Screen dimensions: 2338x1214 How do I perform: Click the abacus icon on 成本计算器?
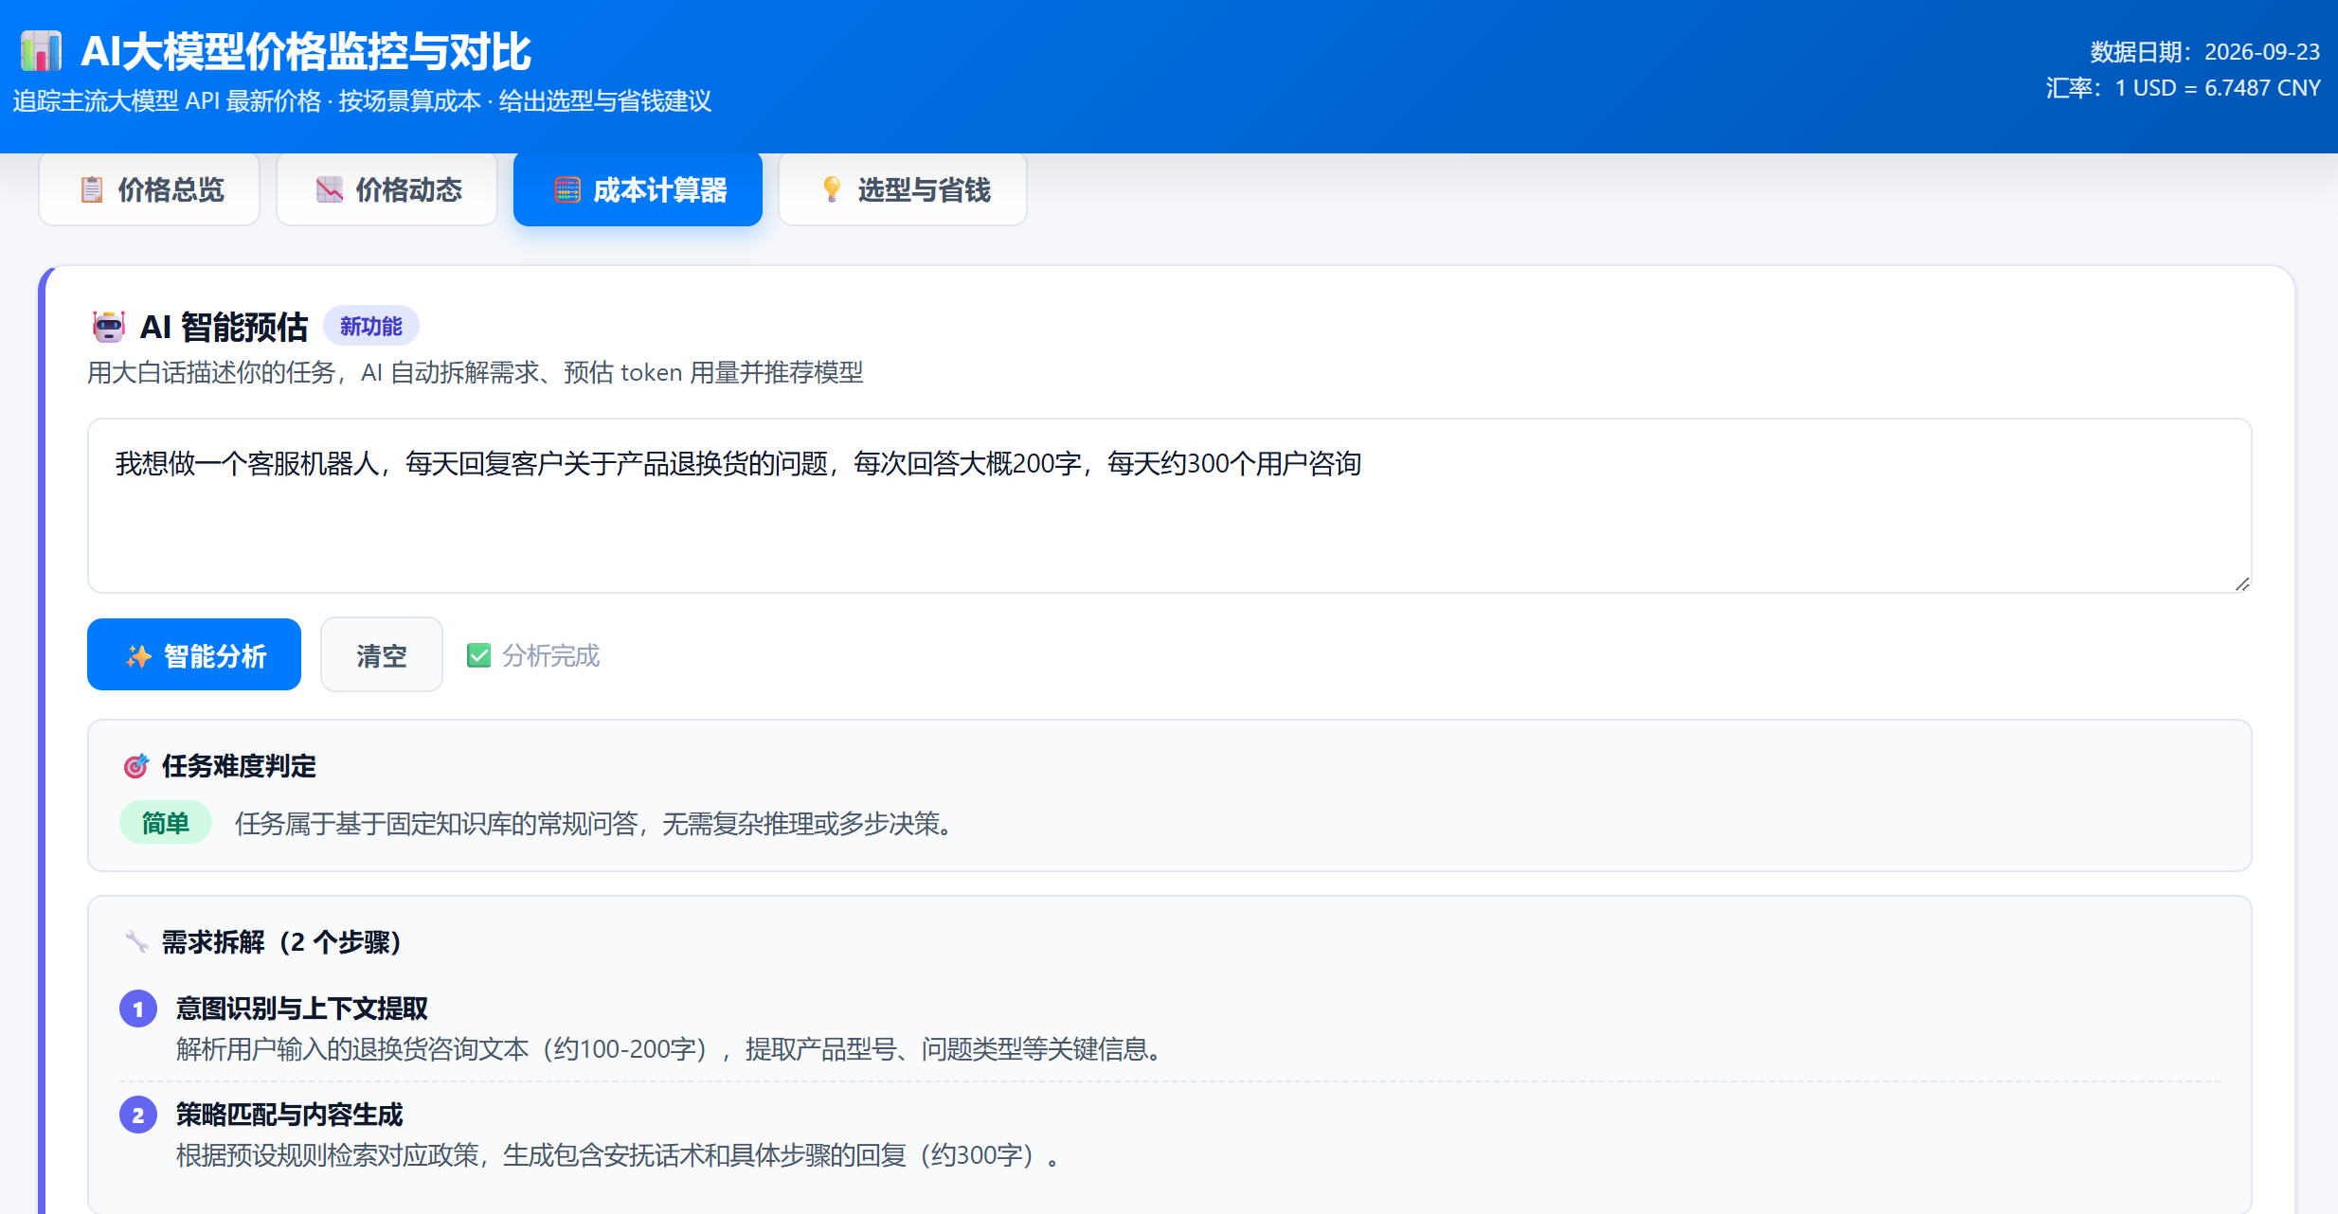[567, 189]
